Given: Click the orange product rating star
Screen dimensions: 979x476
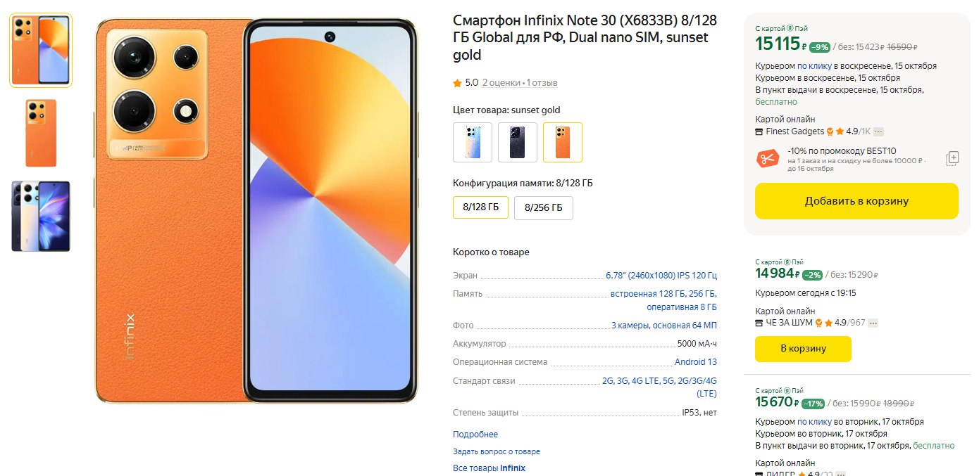Looking at the screenshot, I should coord(457,83).
